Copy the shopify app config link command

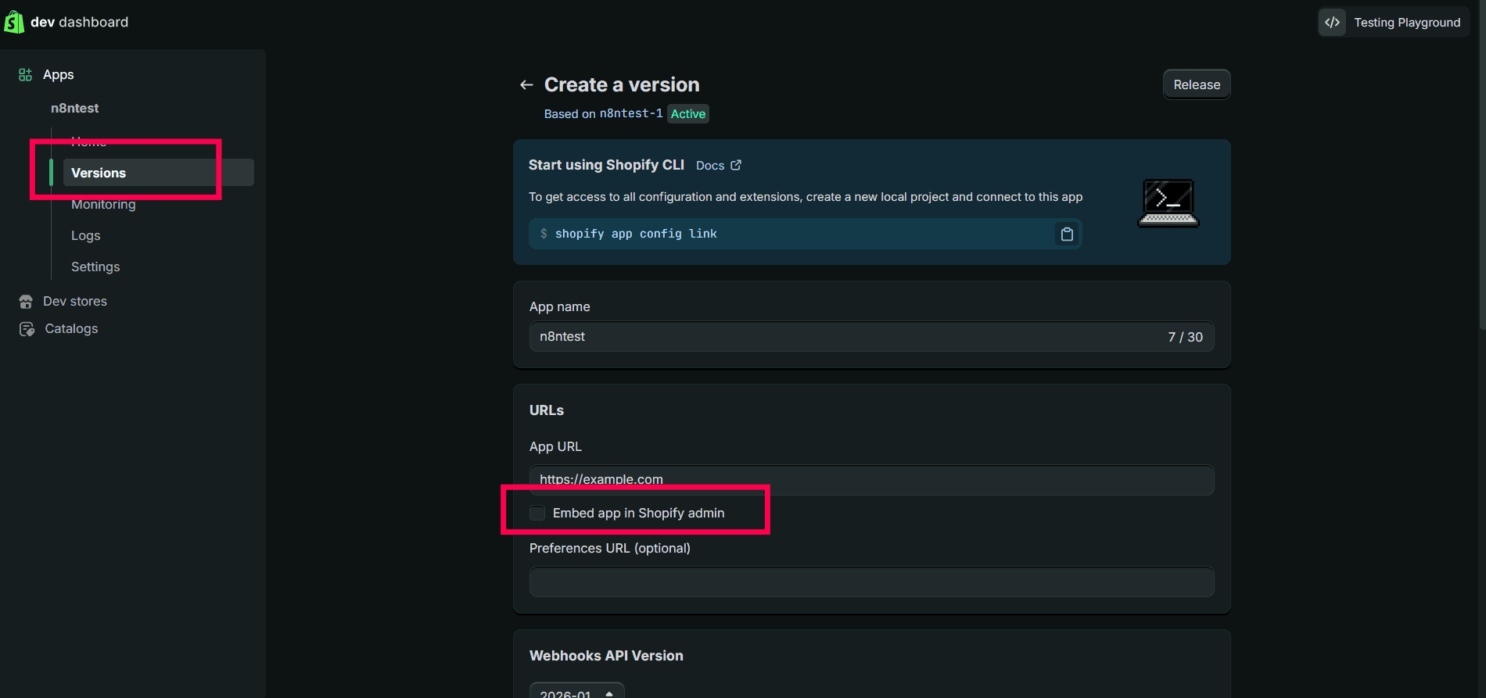pos(1066,234)
